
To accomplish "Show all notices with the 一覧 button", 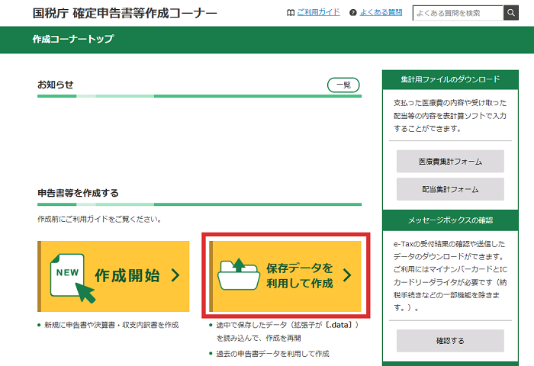I will click(x=343, y=85).
